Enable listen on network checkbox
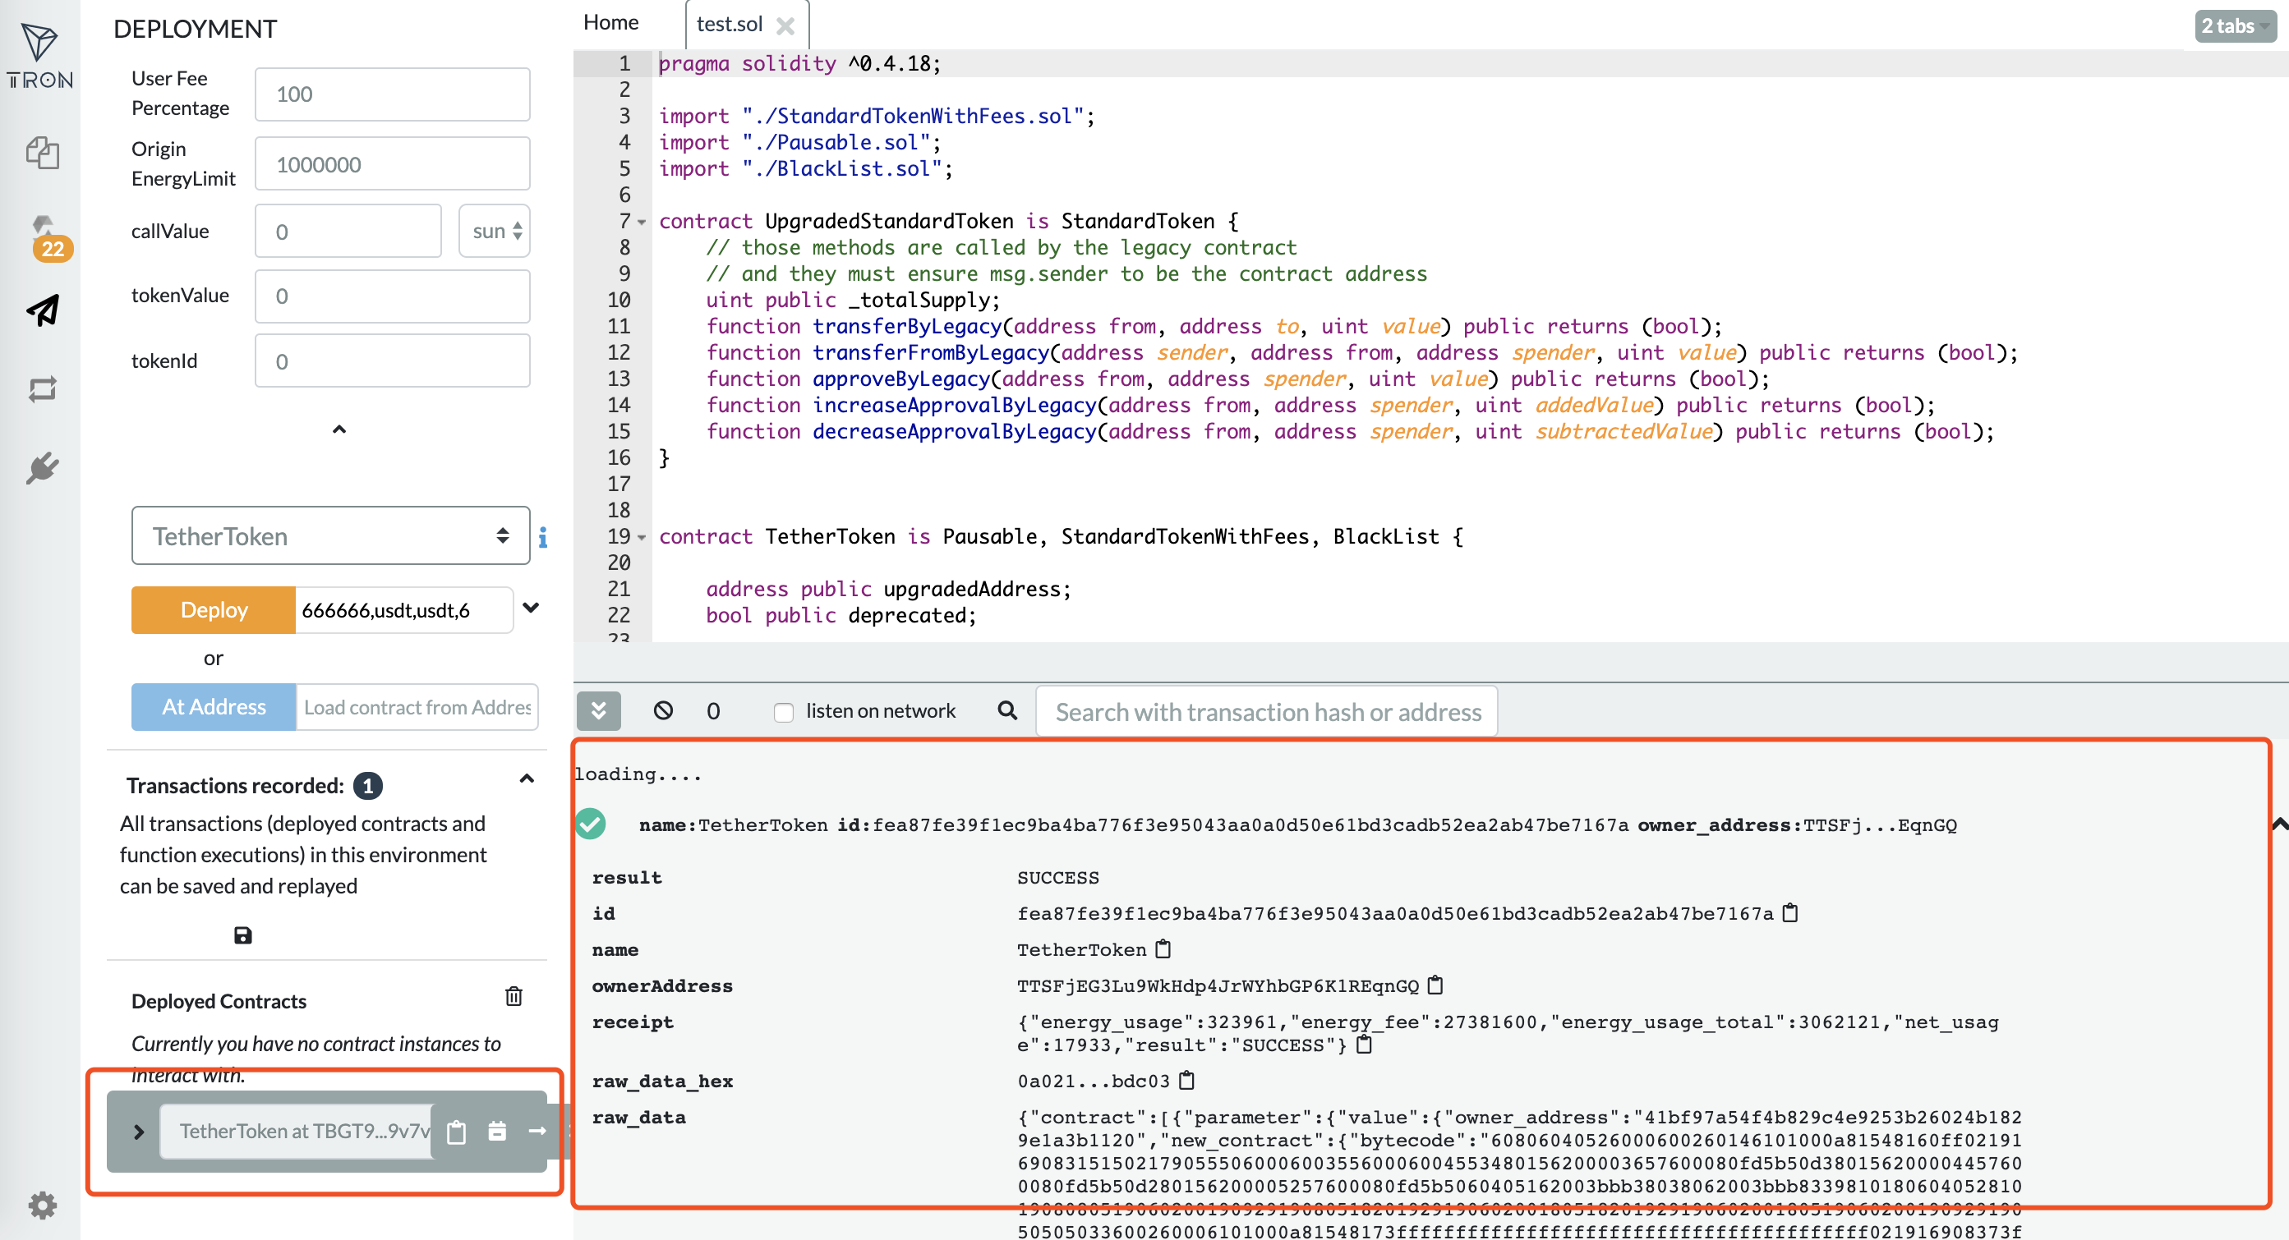Viewport: 2289px width, 1240px height. [783, 712]
